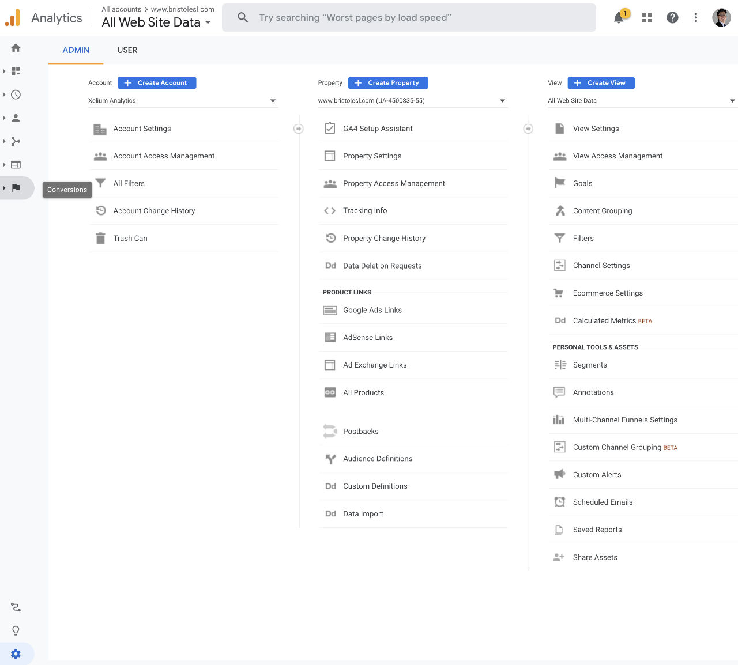Open Discover lightbulb icon

[16, 630]
